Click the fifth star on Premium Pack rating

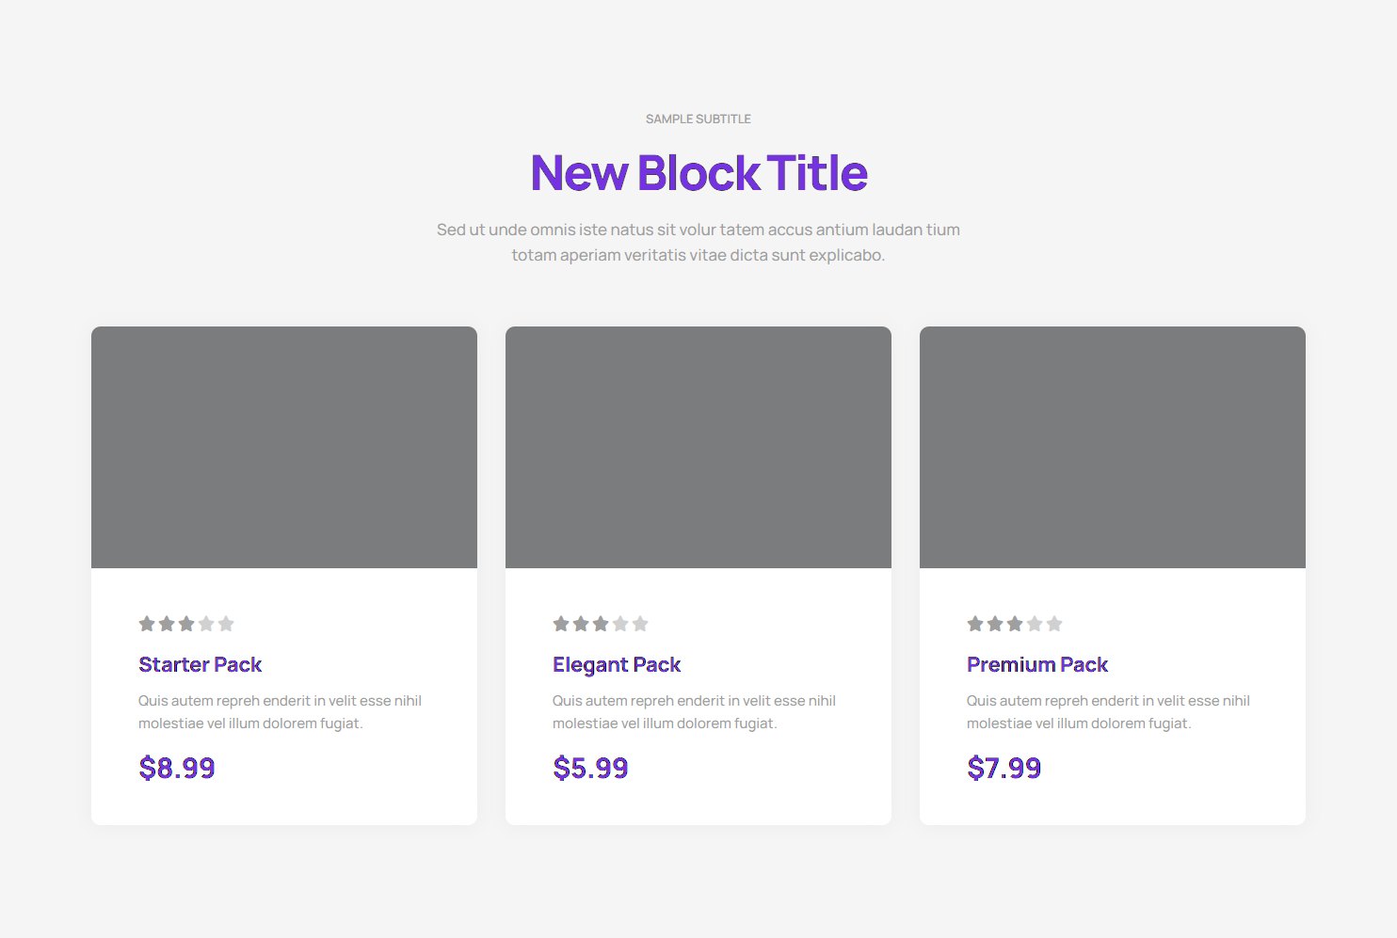pos(1054,623)
